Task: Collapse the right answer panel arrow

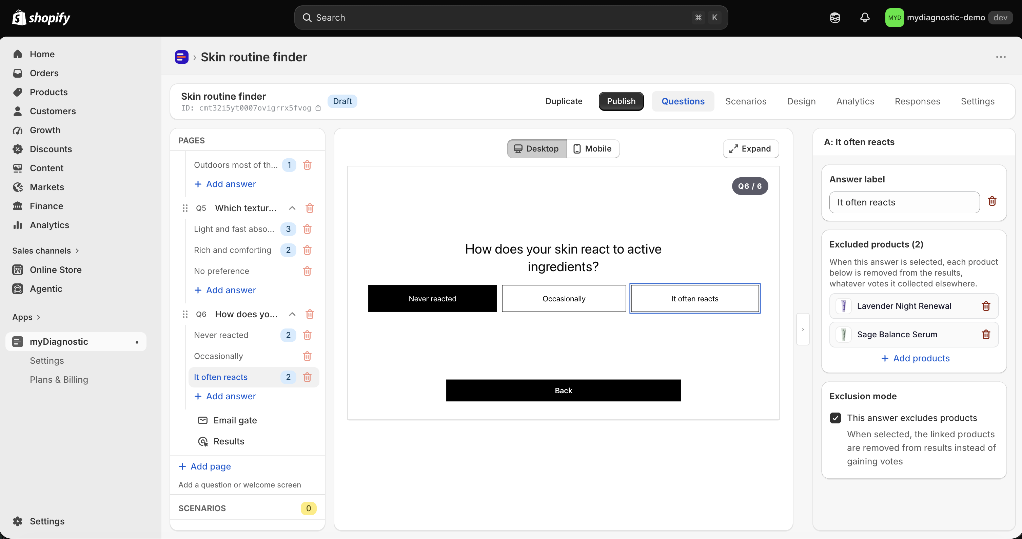Action: tap(803, 329)
